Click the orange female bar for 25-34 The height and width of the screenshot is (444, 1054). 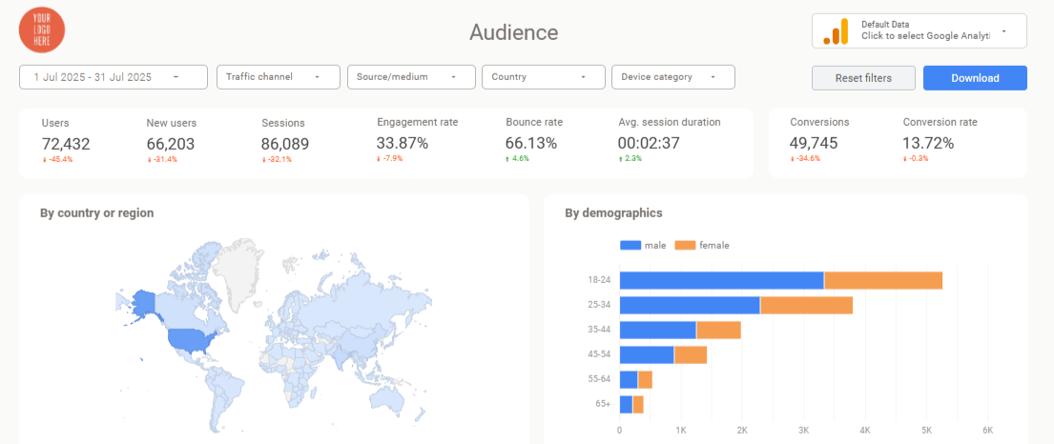(807, 305)
